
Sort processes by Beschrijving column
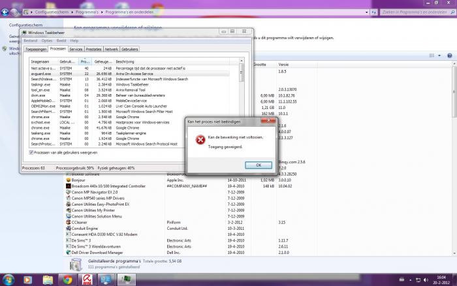point(172,61)
